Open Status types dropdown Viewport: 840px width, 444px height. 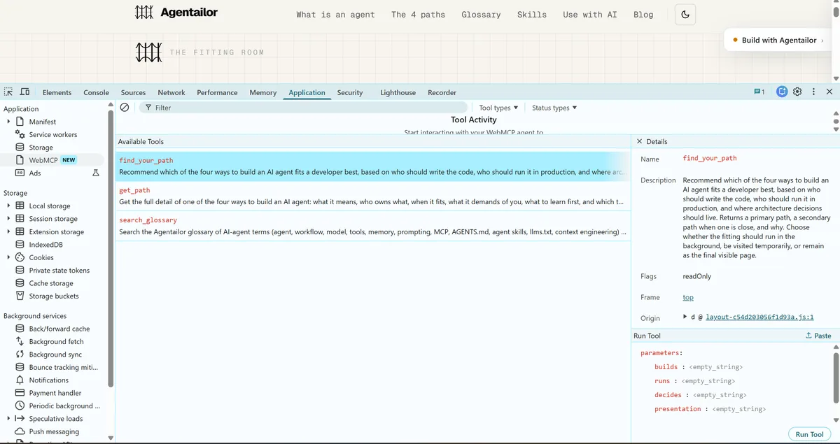pos(554,108)
